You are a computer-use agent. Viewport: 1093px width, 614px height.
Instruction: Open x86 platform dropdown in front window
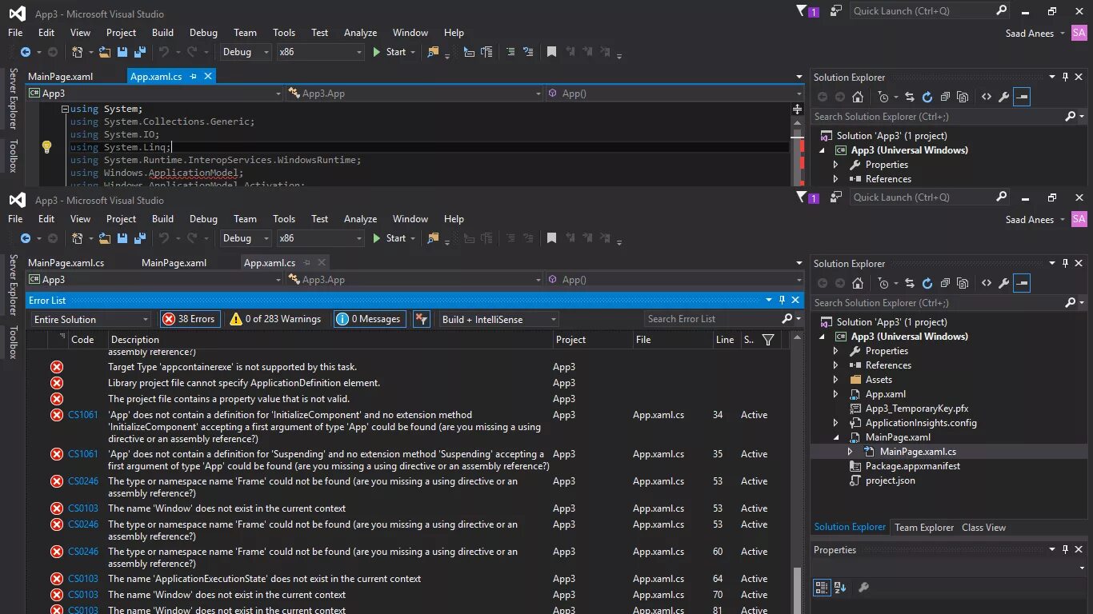[320, 238]
